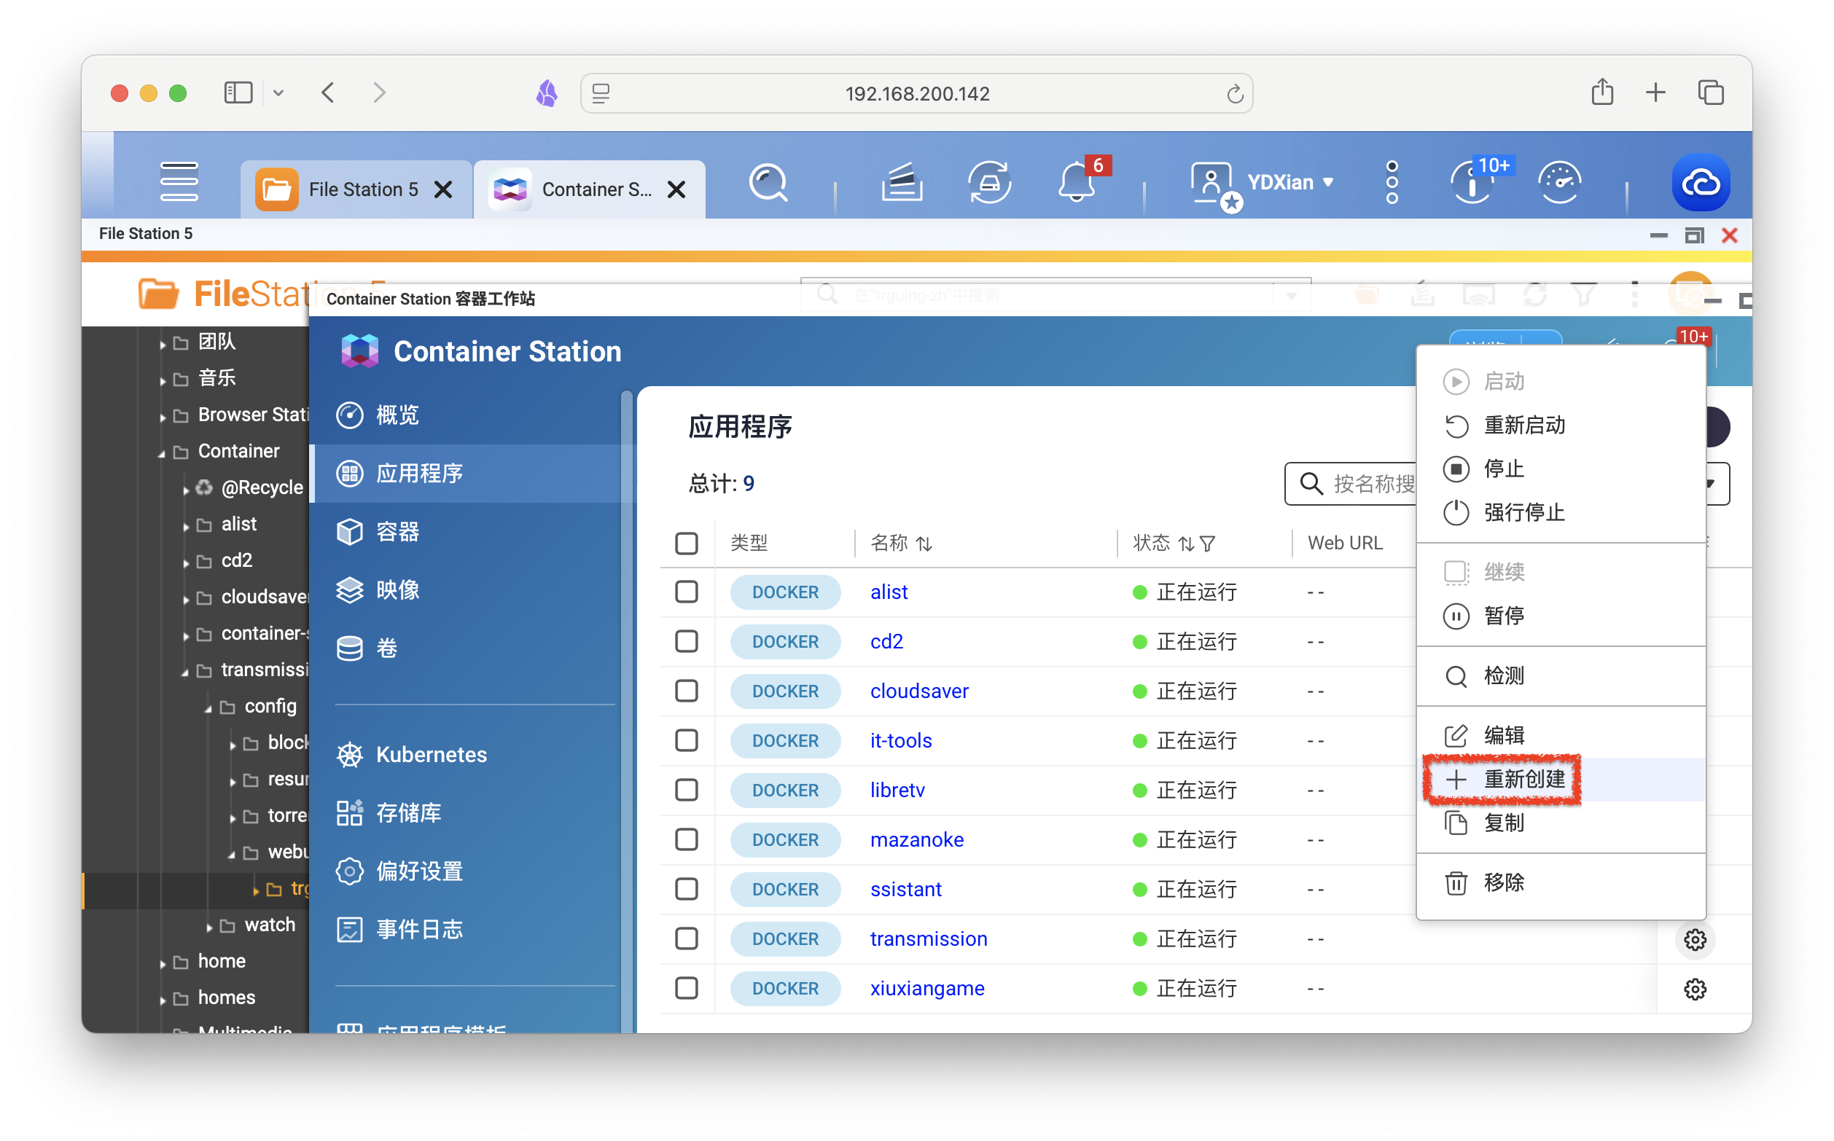The image size is (1834, 1141).
Task: Open background tasks icon in QTS bar
Action: tap(902, 182)
